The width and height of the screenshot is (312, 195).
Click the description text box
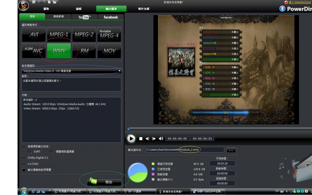pos(71,85)
